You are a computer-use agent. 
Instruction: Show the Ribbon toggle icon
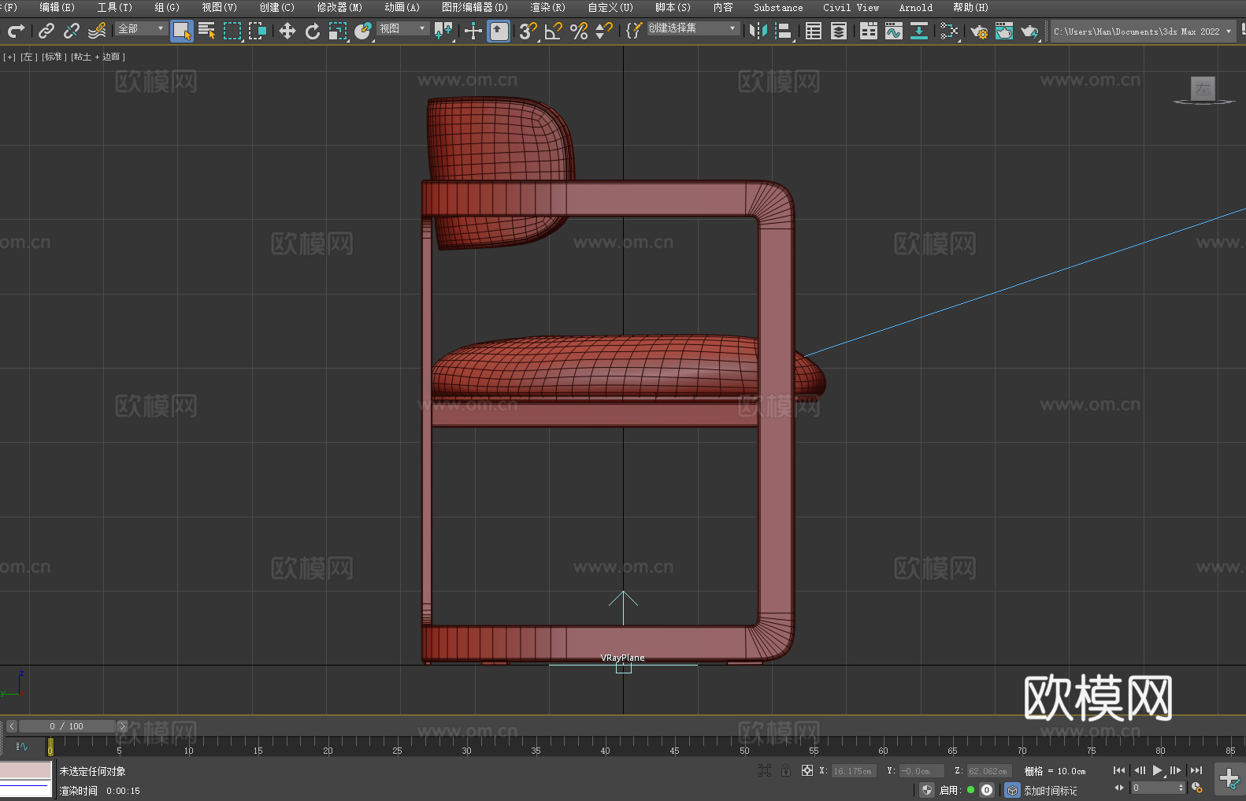[x=869, y=31]
